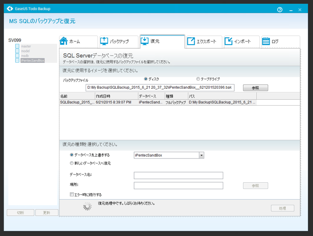
Task: Open the インポート tab
Action: pyautogui.click(x=242, y=42)
